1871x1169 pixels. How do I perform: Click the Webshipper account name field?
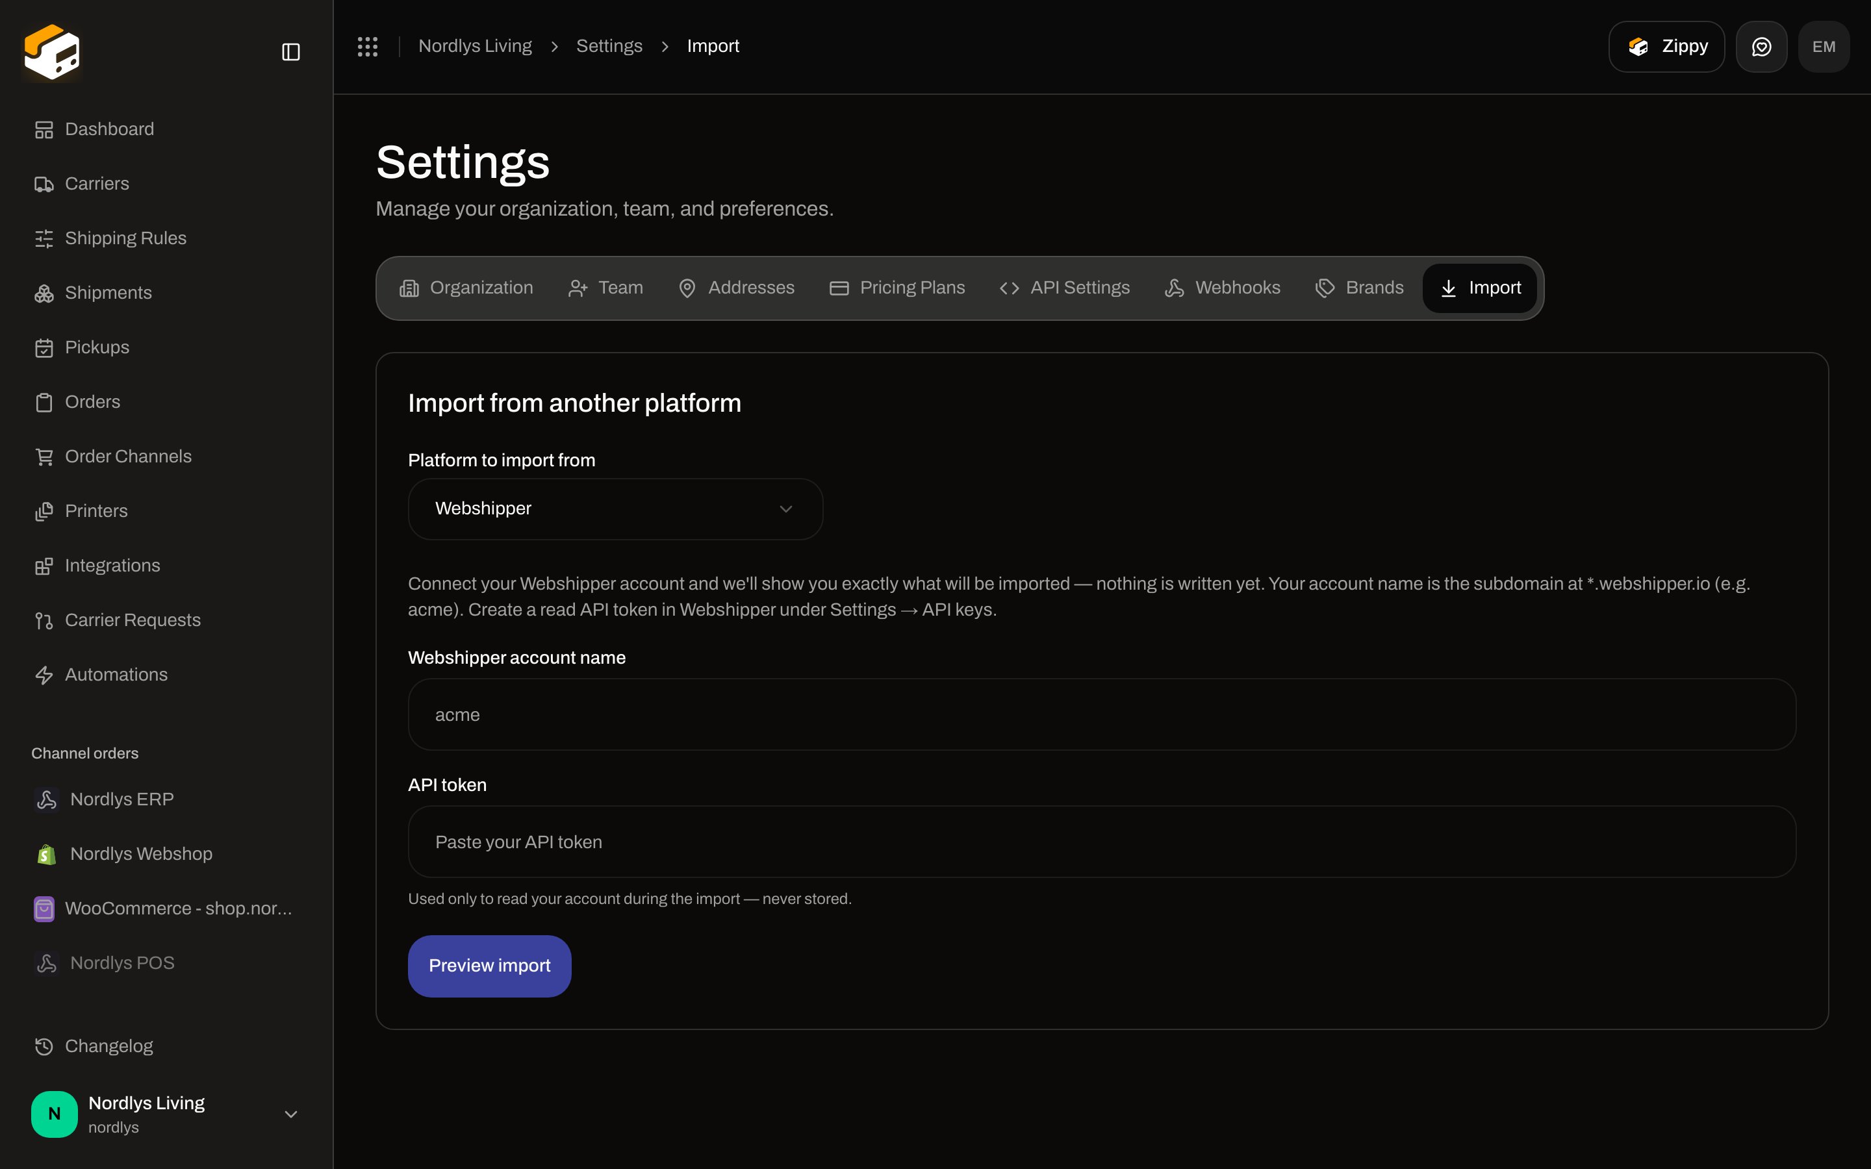click(1102, 714)
